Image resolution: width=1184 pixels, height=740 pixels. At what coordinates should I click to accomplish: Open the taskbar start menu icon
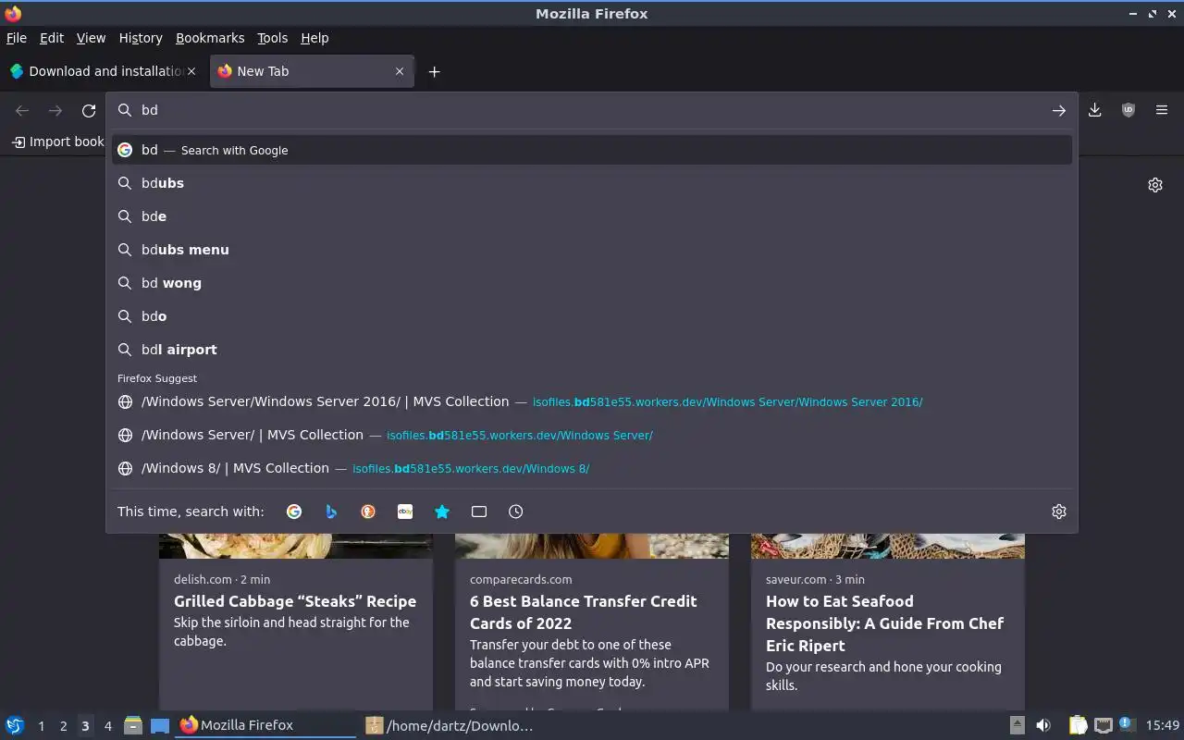pyautogui.click(x=15, y=725)
